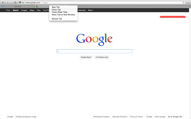Switch to the Top Sites tab

click(x=17, y=7)
